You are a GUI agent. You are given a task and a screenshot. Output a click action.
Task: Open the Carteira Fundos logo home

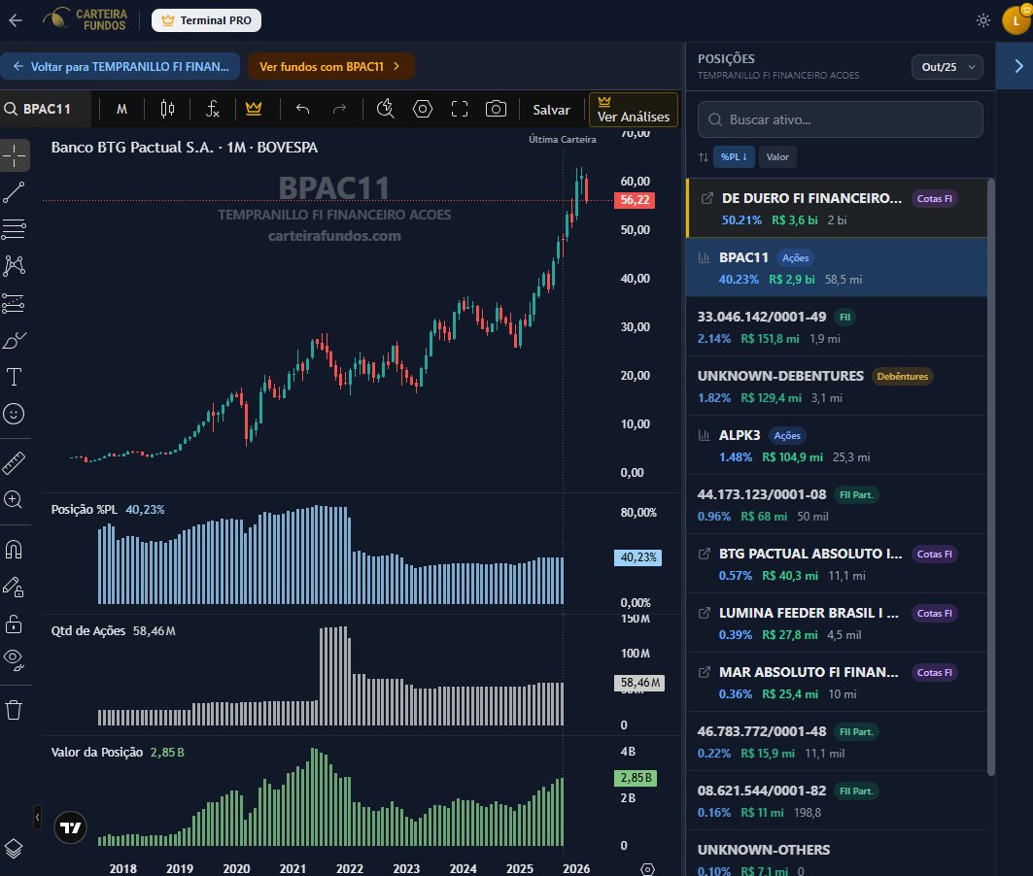[85, 19]
